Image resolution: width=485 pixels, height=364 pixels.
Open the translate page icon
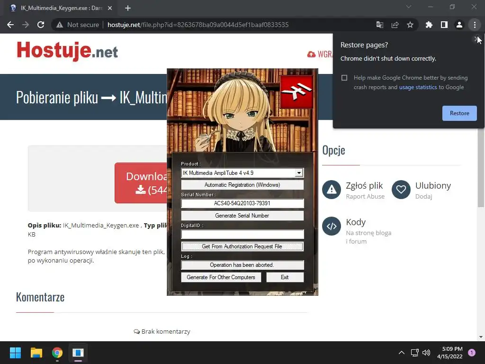(379, 25)
